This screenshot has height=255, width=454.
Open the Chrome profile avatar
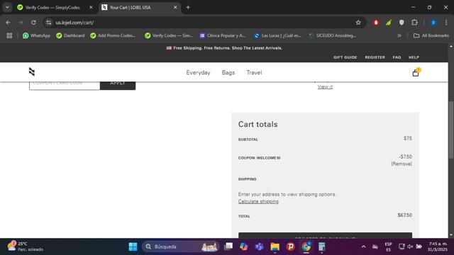tap(433, 23)
